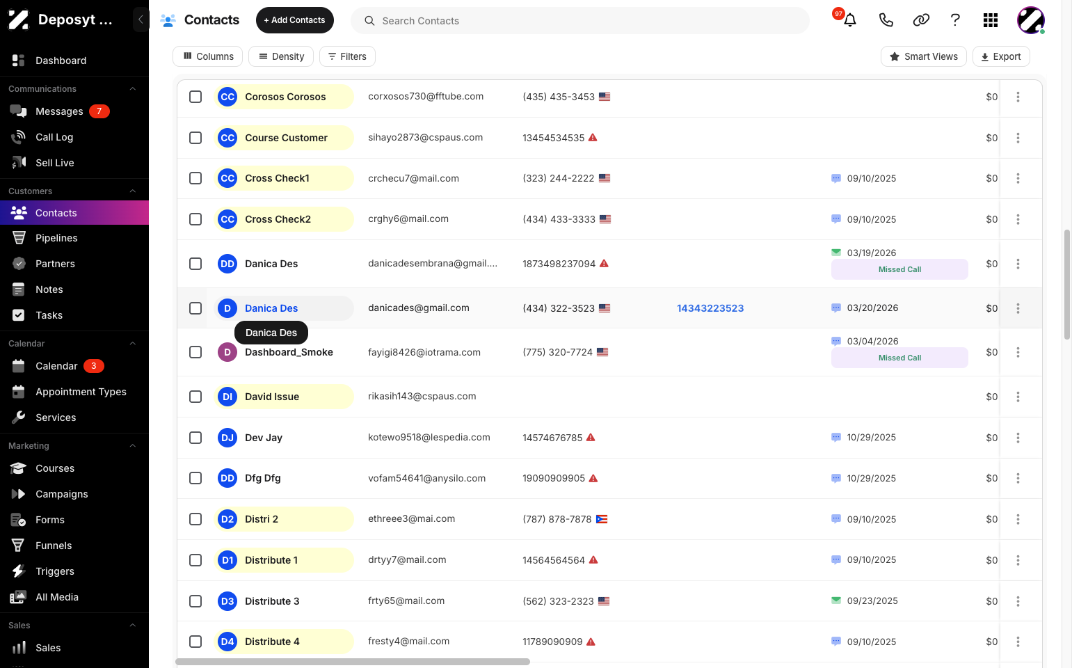1072x668 pixels.
Task: Select the Corosos Corosos checkbox
Action: tap(195, 97)
